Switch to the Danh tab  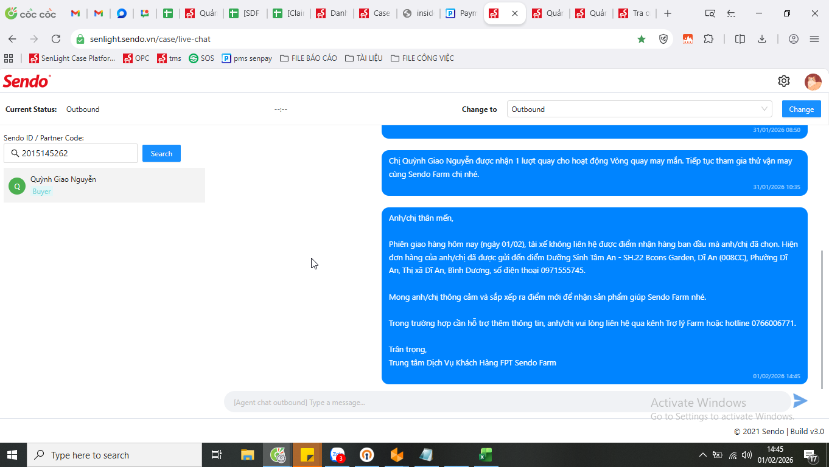(331, 13)
